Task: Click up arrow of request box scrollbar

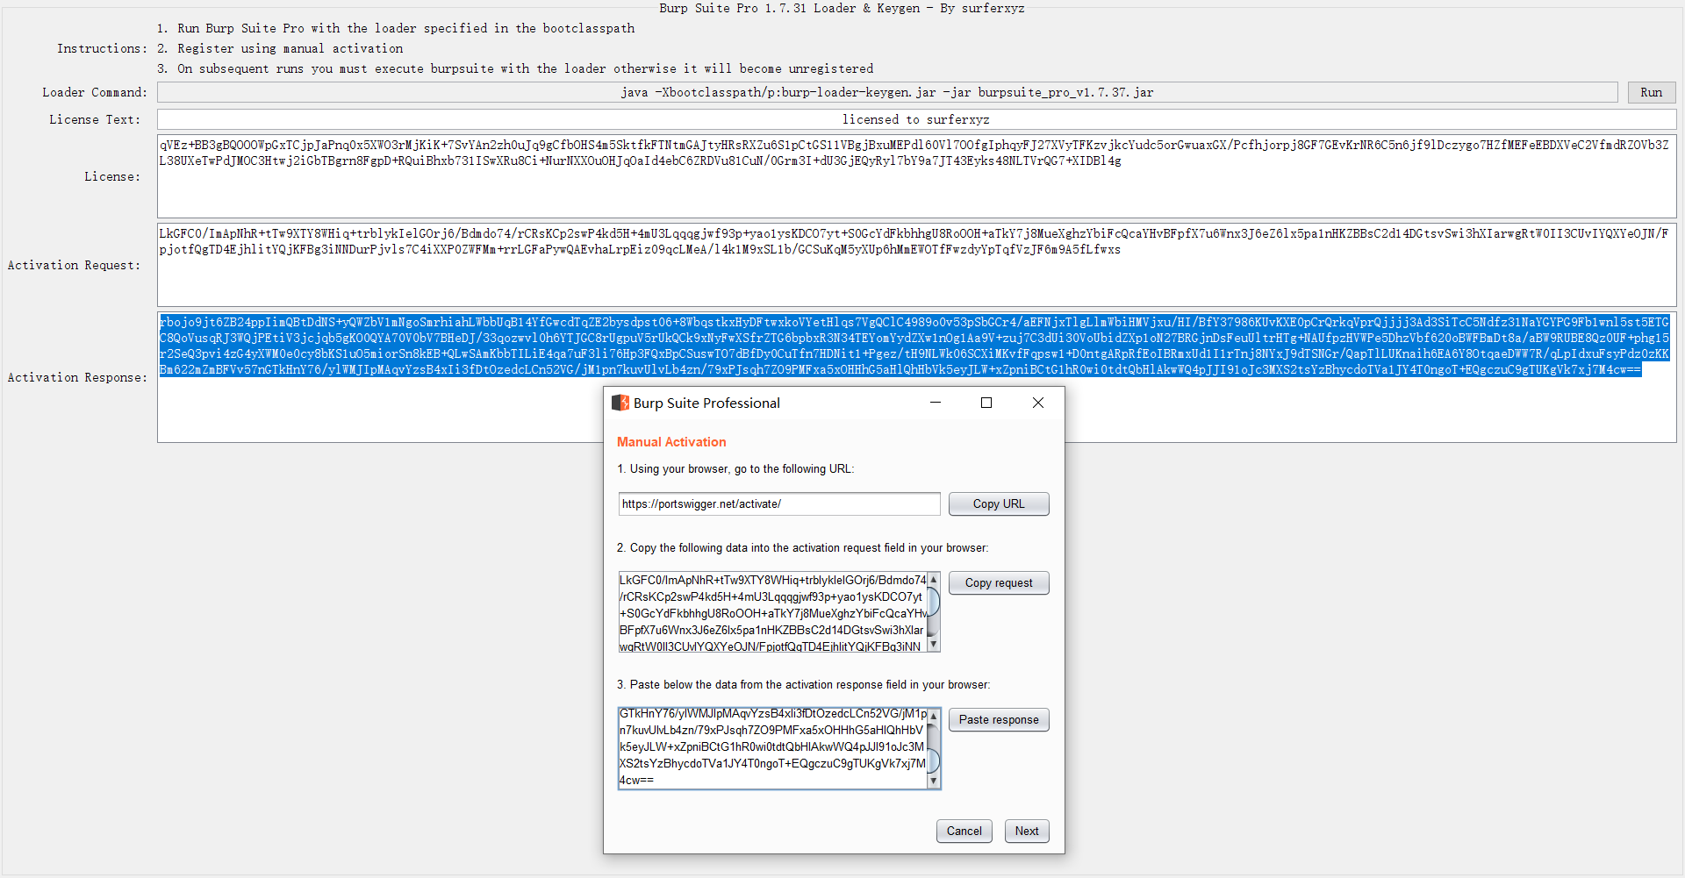Action: (934, 580)
